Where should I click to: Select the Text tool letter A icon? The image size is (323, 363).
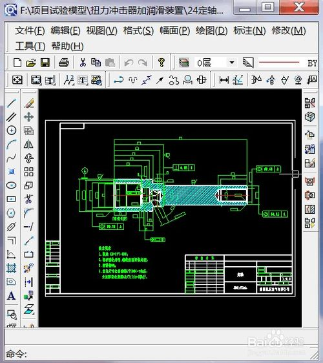click(x=11, y=296)
